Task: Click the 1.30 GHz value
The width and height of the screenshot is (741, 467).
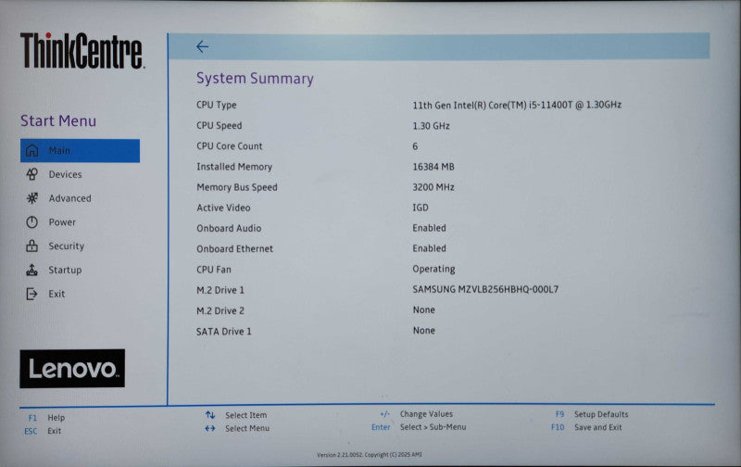Action: coord(431,126)
